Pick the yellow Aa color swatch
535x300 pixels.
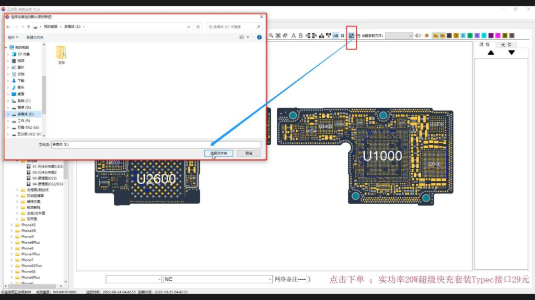435,35
